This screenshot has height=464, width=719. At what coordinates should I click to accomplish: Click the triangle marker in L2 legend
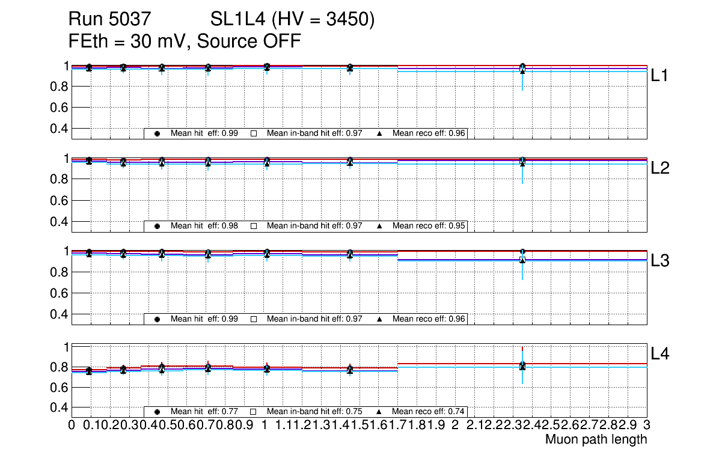pos(379,226)
